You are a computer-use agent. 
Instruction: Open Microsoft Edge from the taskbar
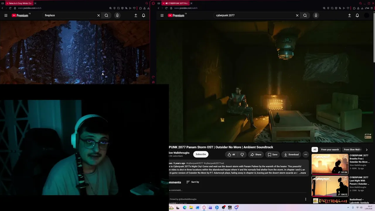pos(185,208)
